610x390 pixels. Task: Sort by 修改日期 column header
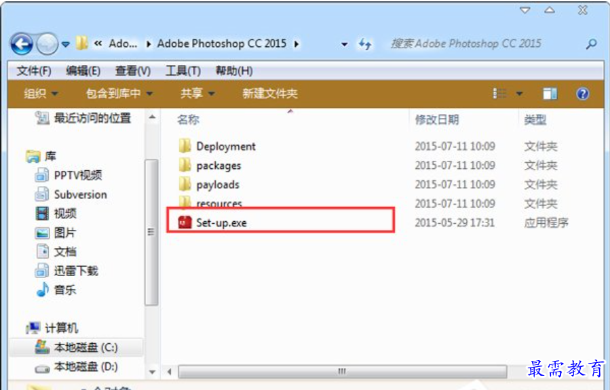coord(437,119)
